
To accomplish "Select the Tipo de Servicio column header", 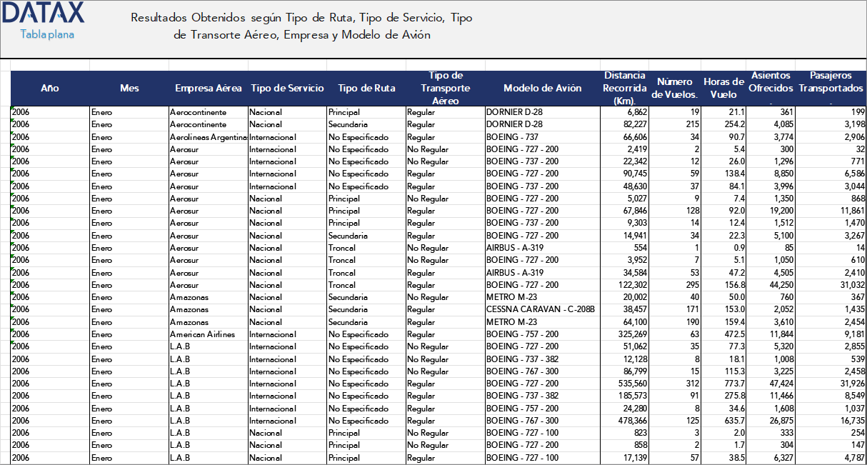I will [285, 87].
